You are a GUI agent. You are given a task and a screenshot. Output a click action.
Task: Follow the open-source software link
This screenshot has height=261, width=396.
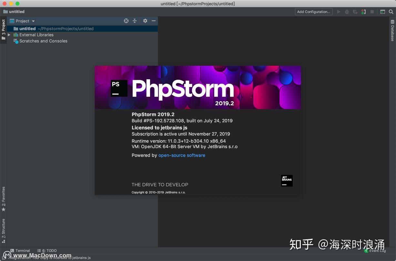tap(181, 155)
